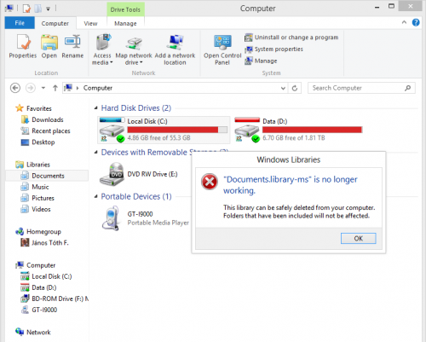Open the recent locations dropdown arrow

43,88
